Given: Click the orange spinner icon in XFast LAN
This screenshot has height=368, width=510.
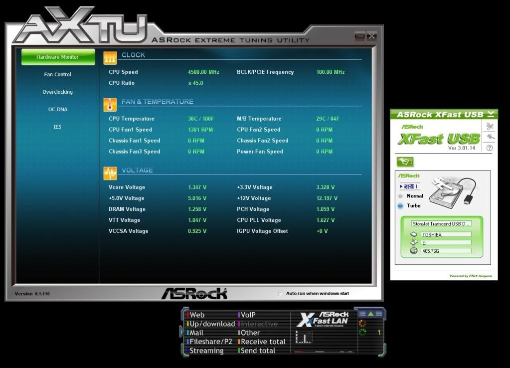Looking at the screenshot, I should (362, 323).
